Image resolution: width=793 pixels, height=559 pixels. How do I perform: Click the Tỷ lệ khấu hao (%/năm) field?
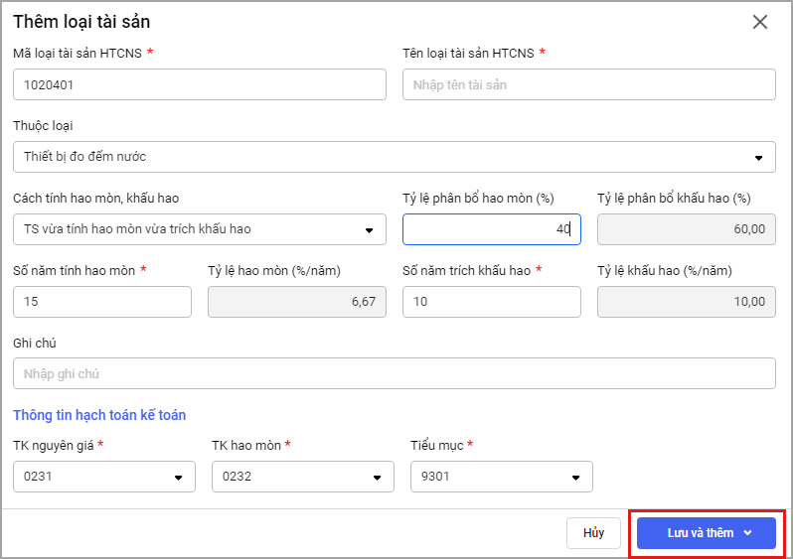686,302
